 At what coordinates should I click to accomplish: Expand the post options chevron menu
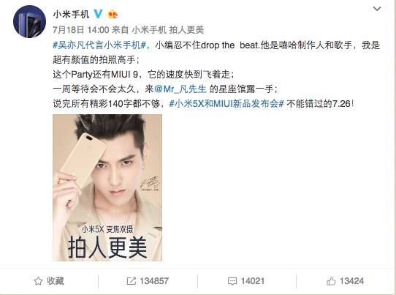click(377, 9)
